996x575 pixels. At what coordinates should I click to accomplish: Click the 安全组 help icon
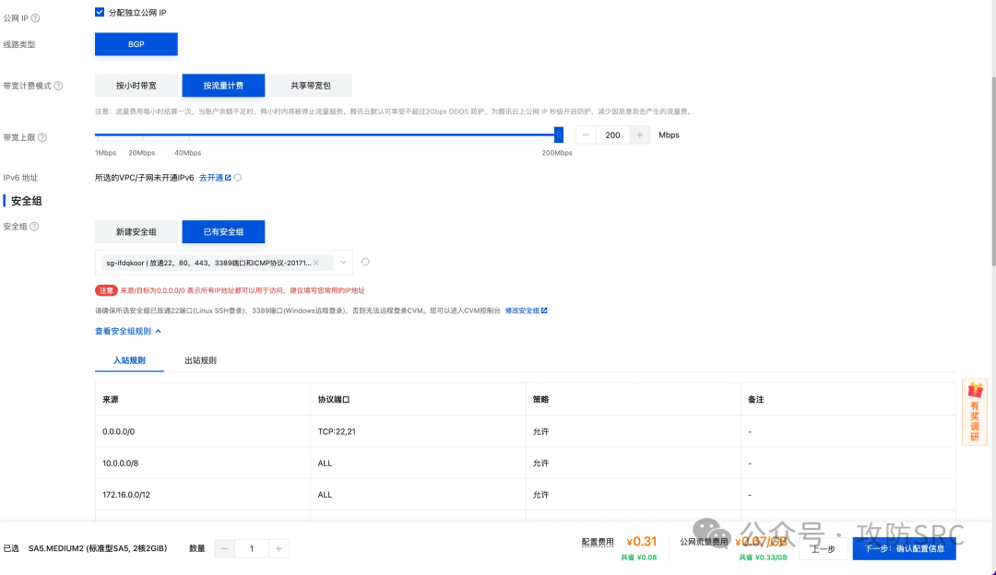(33, 227)
